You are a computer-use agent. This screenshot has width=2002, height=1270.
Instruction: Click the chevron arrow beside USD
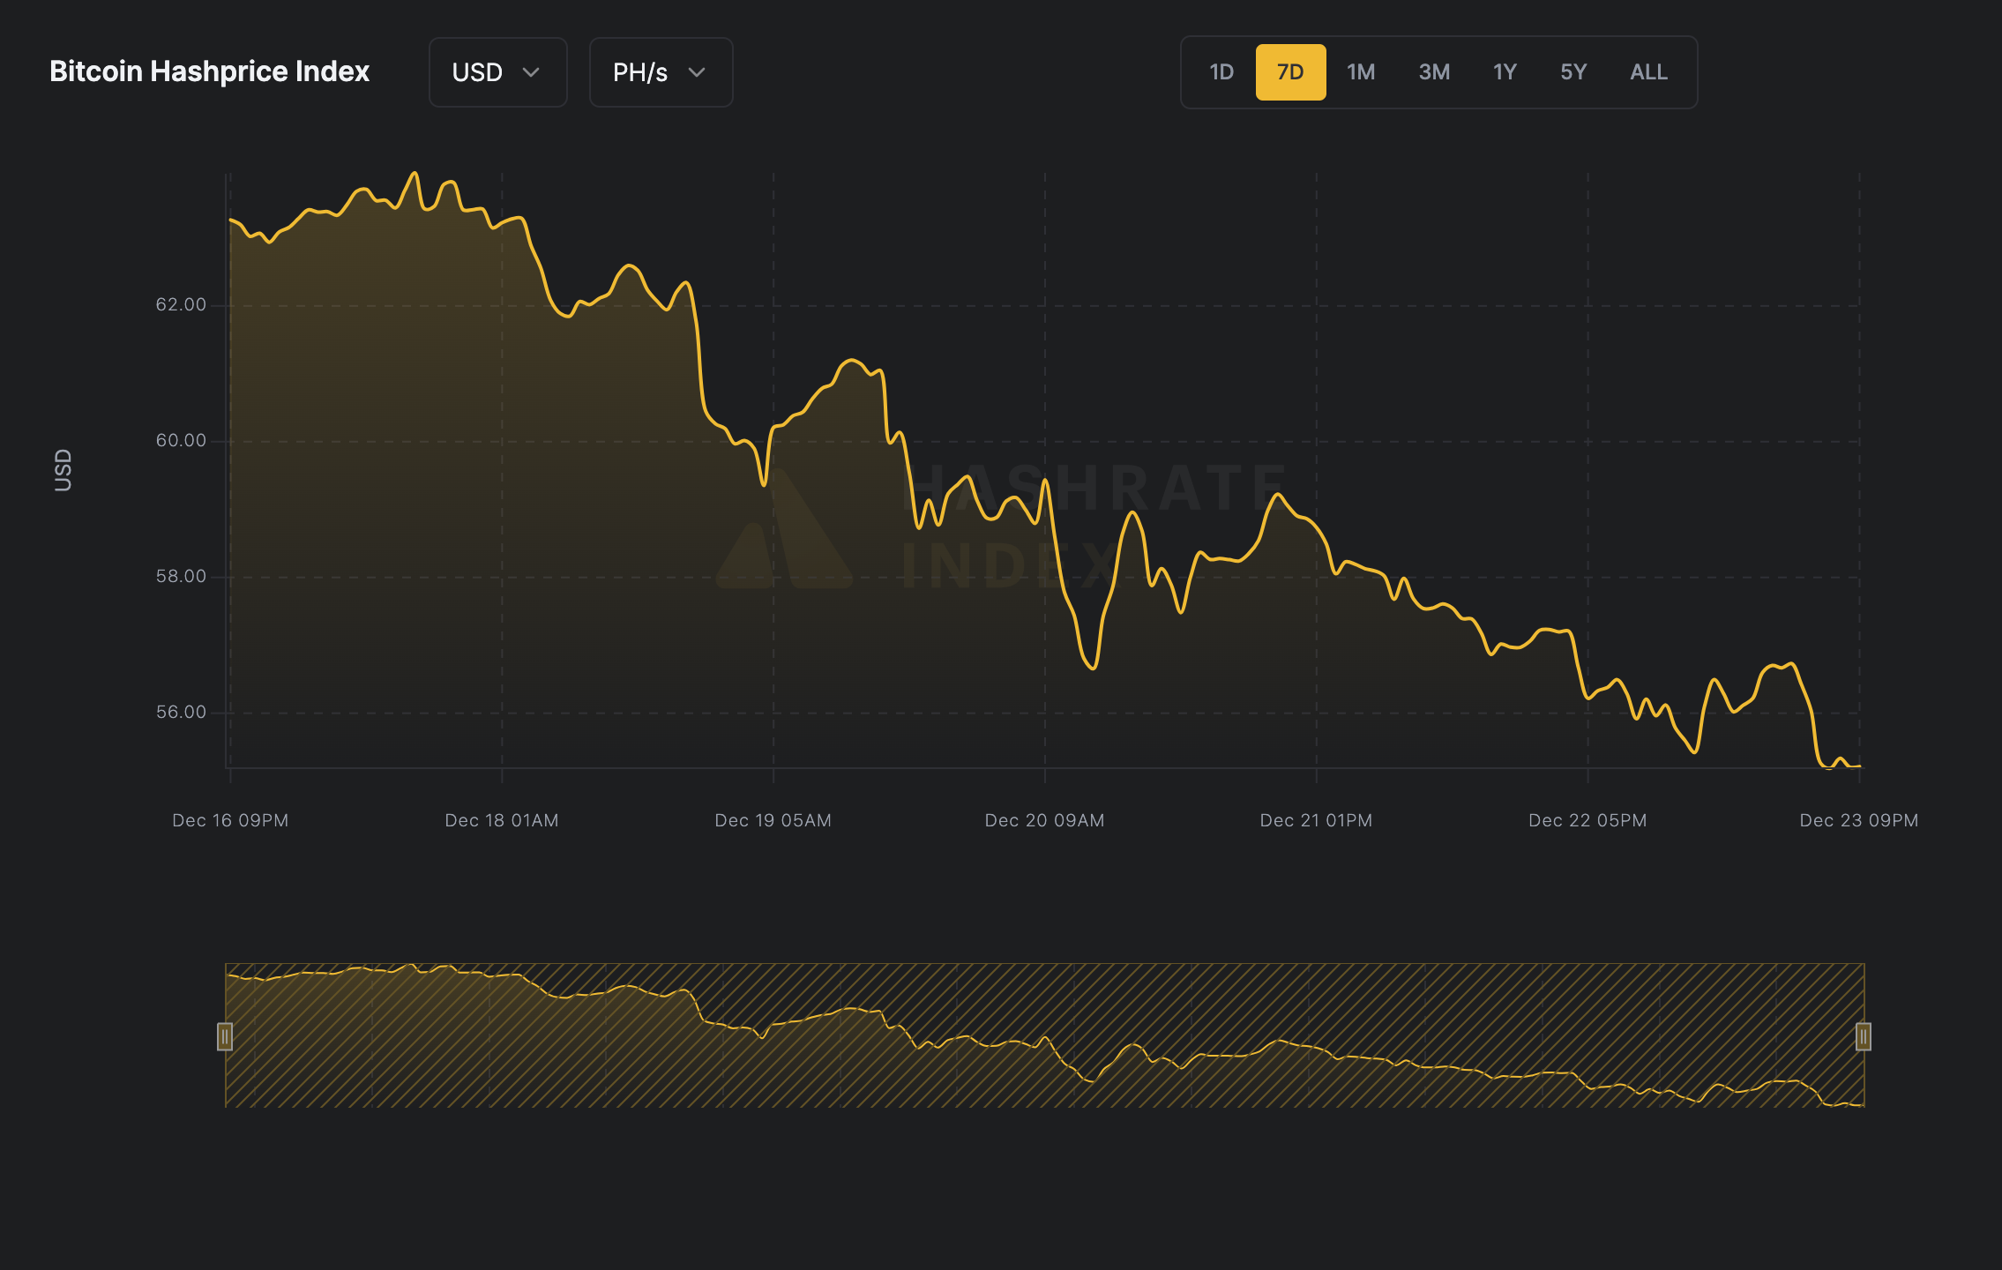(x=531, y=72)
